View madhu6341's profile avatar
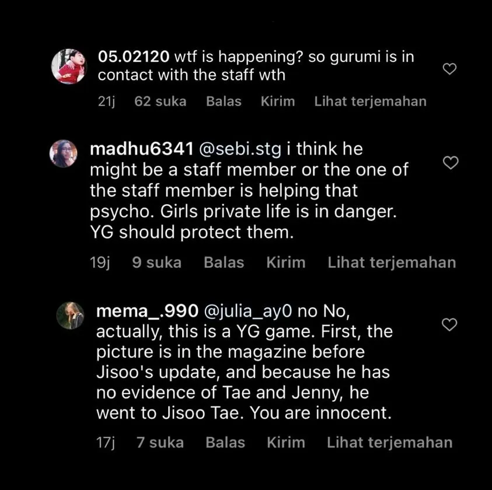The height and width of the screenshot is (490, 492). [x=64, y=154]
